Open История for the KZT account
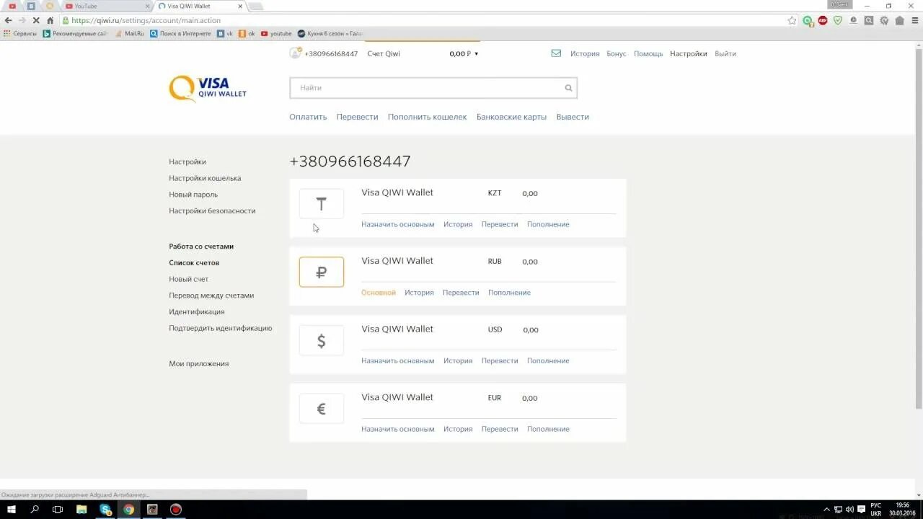The image size is (923, 519). tap(458, 224)
